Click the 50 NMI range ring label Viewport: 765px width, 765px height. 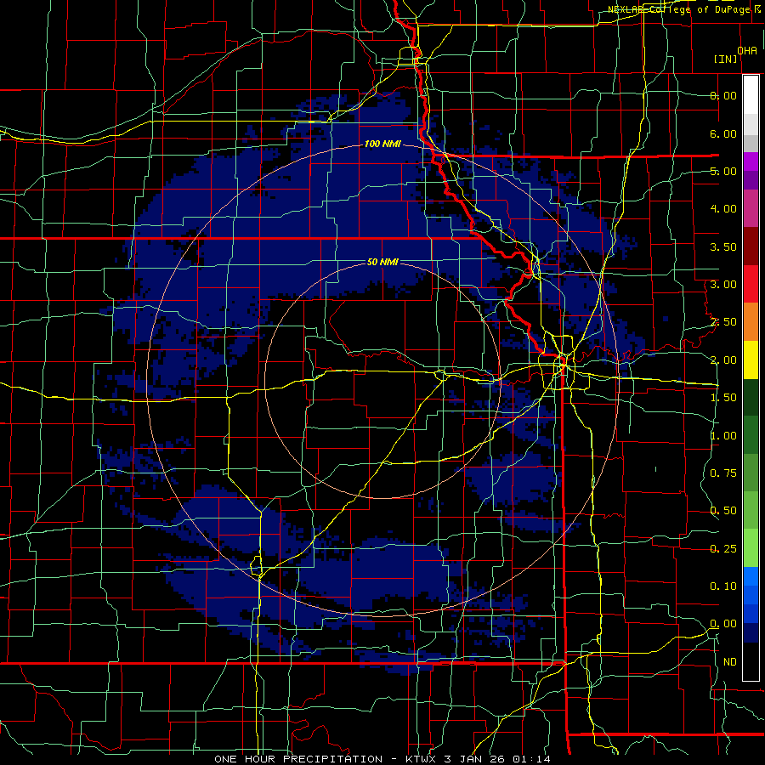(382, 262)
